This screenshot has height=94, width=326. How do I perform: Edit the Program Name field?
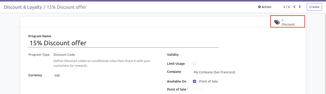tap(124, 43)
